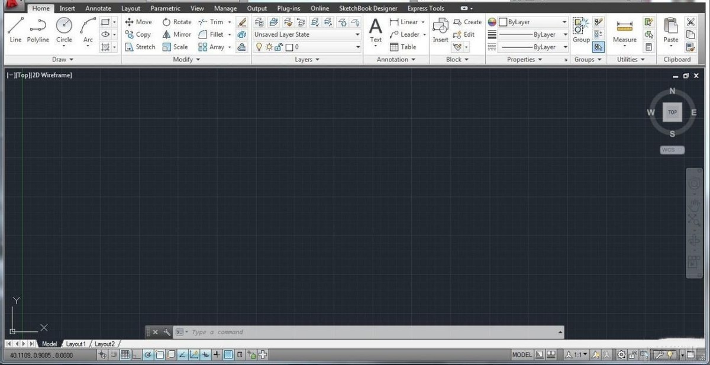Toggle the layer on/off lightbulb icon
The image size is (710, 365).
tap(259, 47)
